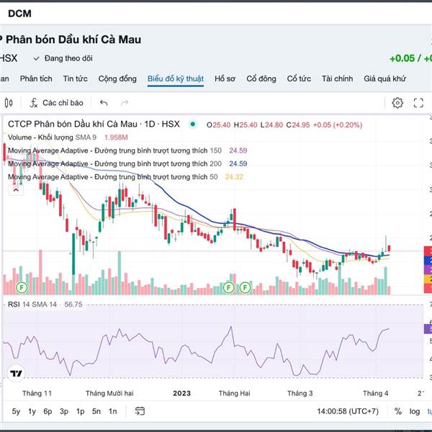
Task: Undo the last chart action
Action: coord(104,103)
